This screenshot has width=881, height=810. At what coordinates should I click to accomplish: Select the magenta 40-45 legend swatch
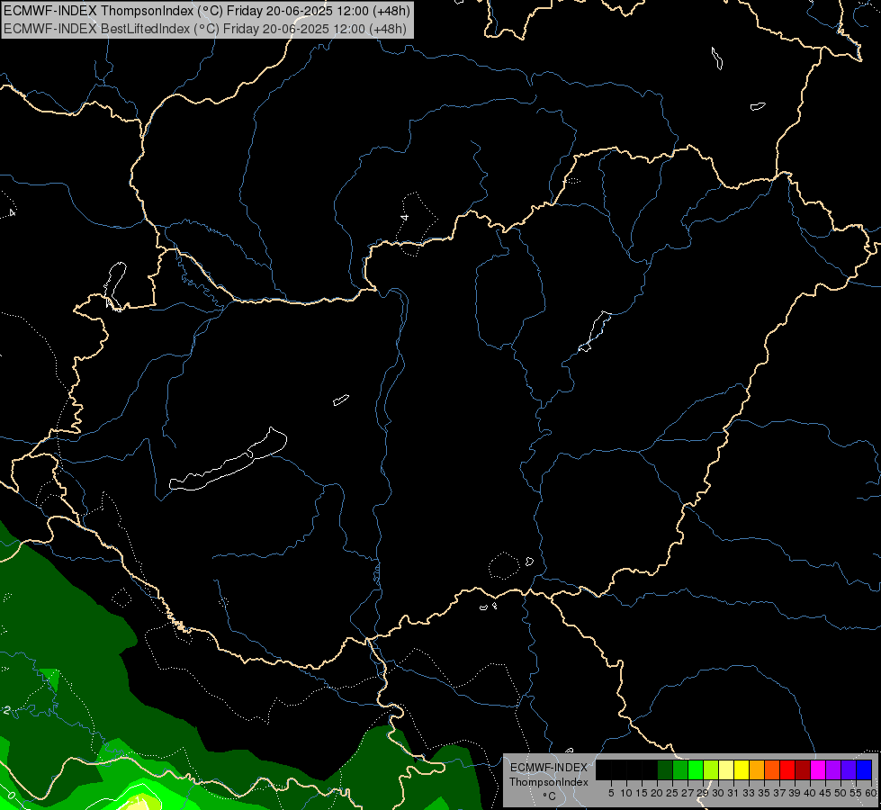coord(818,769)
